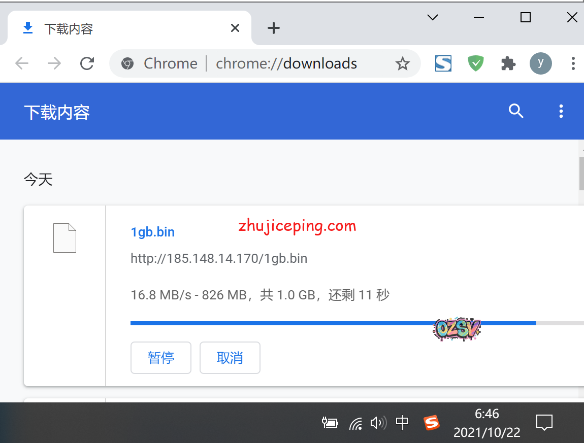Open the blue S extension icon
Viewport: 584px width, 443px height.
point(443,63)
